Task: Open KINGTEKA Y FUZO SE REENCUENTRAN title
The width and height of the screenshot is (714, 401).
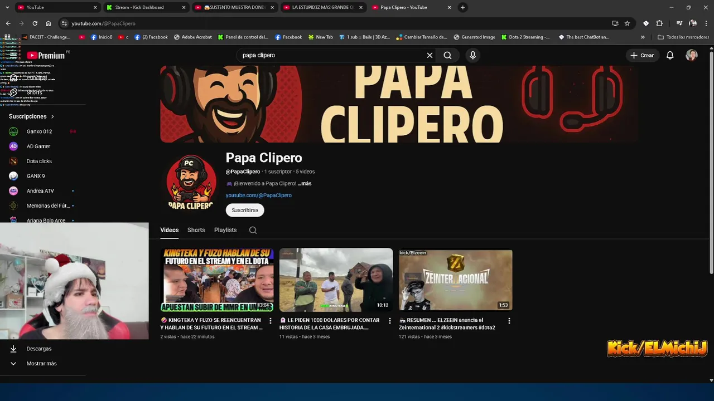Action: click(211, 324)
